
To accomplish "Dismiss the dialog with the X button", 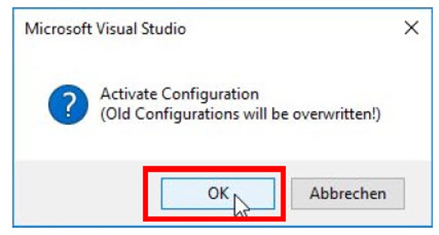I will 411,28.
